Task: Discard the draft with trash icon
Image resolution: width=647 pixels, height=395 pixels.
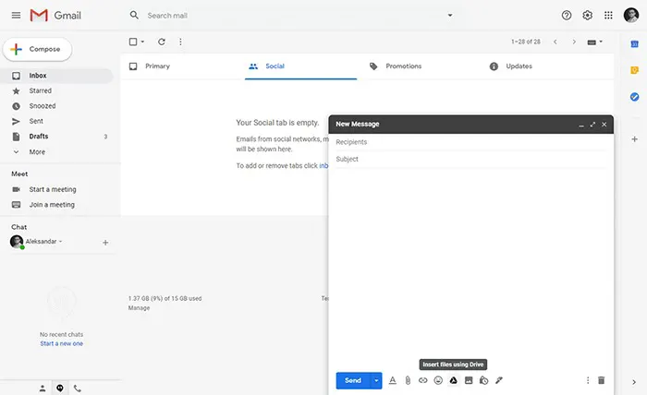Action: click(x=601, y=380)
